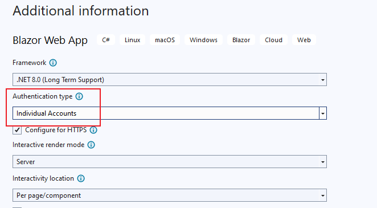Screen dimensions: 377x208
Task: Click the Windows tag
Action: click(x=203, y=40)
